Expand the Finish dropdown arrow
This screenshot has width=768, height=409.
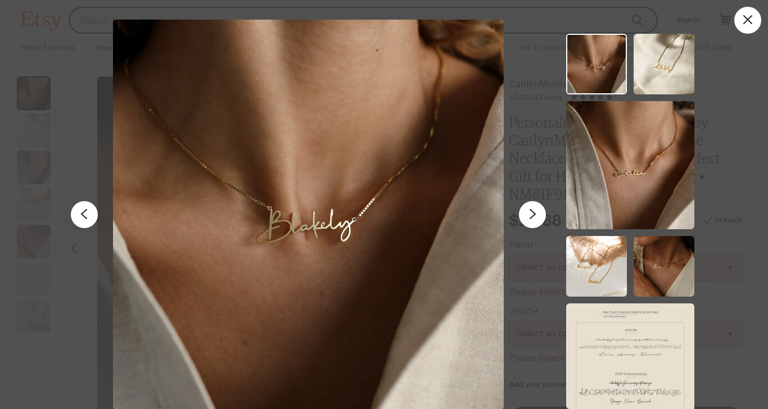[x=730, y=267]
